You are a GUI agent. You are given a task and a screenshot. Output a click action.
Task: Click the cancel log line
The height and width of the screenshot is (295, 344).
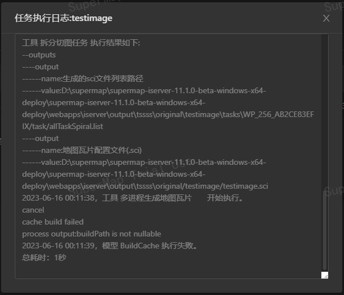click(33, 210)
